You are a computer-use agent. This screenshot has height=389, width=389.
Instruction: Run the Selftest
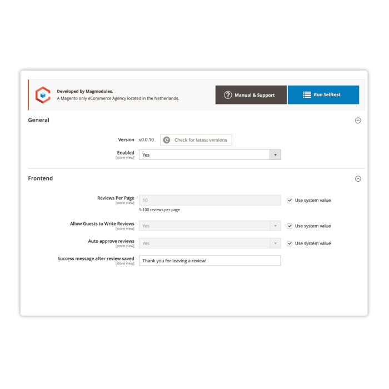click(x=323, y=95)
